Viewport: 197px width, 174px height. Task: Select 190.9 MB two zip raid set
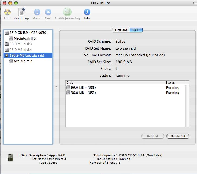pos(27,55)
